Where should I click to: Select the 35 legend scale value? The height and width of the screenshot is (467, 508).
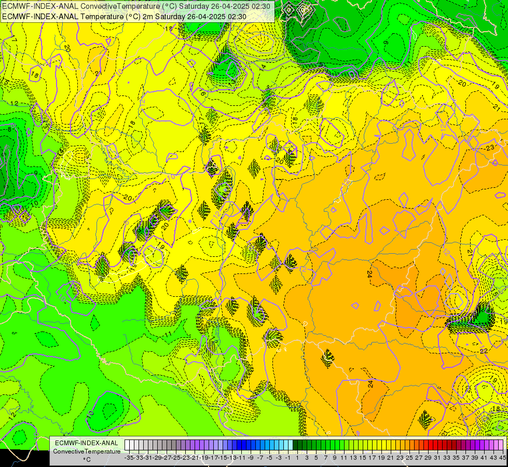coord(456,458)
